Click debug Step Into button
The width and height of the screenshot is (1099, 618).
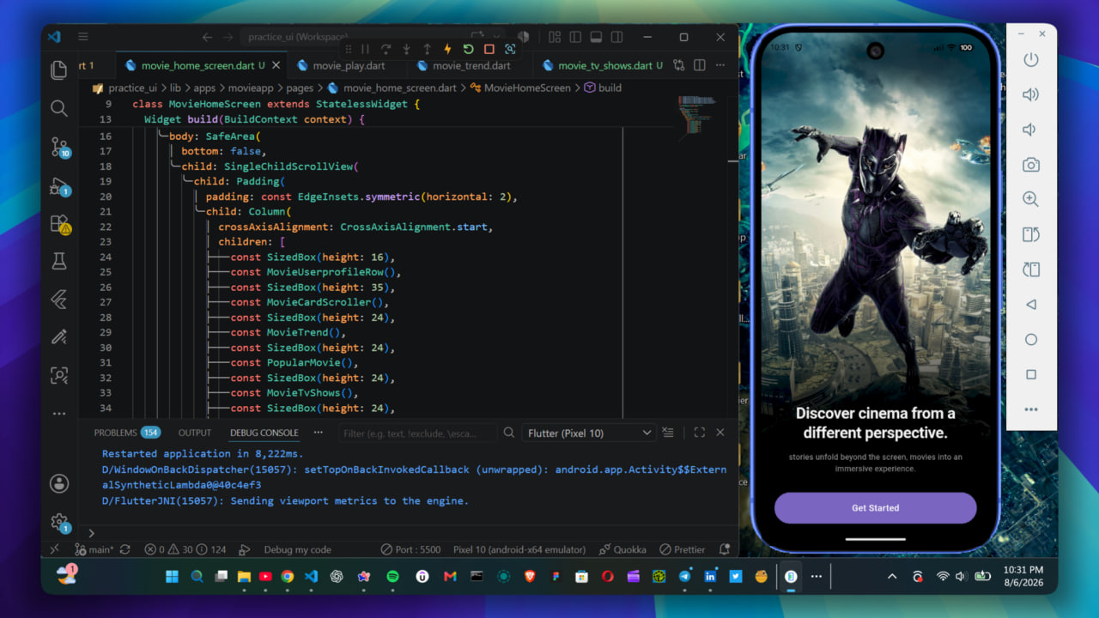[406, 49]
